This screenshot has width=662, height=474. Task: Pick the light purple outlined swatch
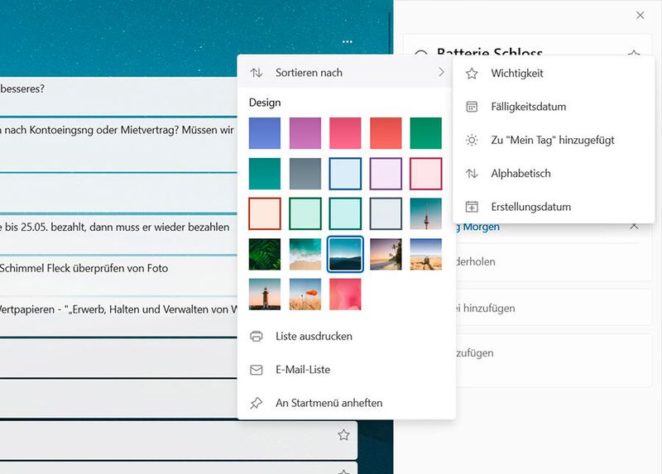(x=386, y=174)
